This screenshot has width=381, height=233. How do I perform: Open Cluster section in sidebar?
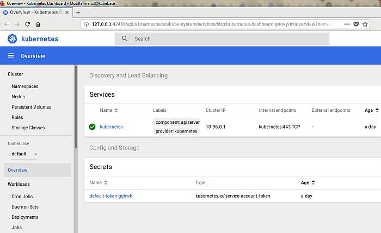coord(15,74)
